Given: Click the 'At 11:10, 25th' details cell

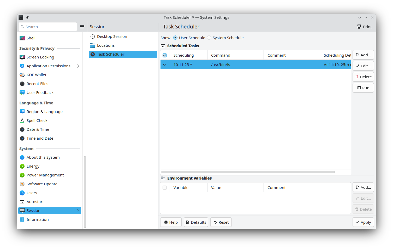Looking at the screenshot, I should tap(336, 65).
